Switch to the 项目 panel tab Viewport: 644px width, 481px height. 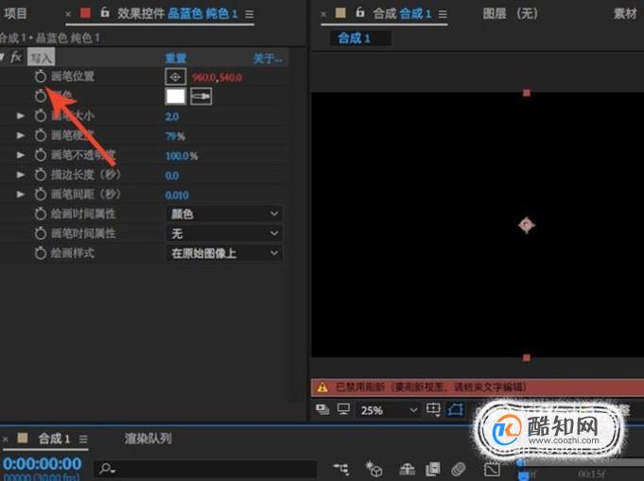(15, 13)
